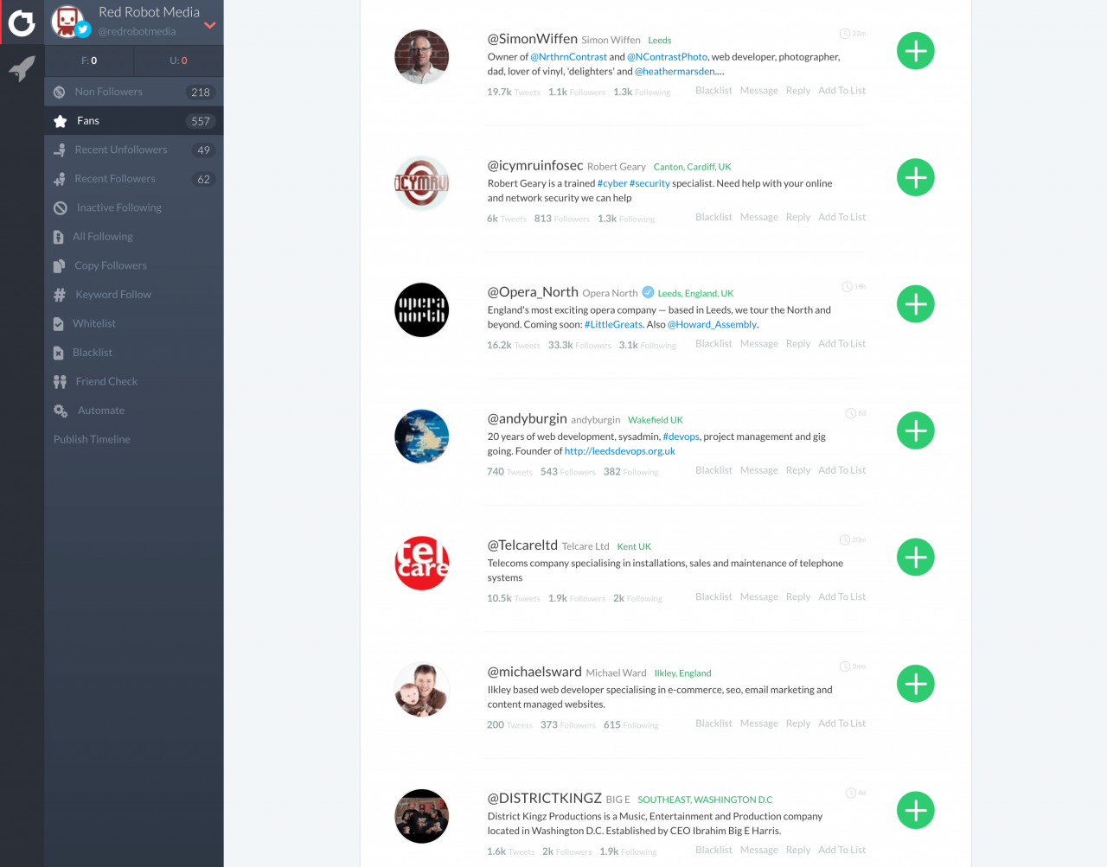This screenshot has width=1107, height=867.
Task: Open the @heathermarsden mention link
Action: click(675, 72)
